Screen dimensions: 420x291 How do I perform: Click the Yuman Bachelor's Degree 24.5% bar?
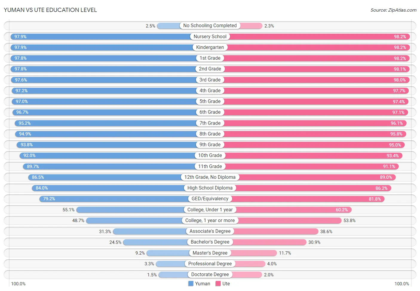point(166,242)
